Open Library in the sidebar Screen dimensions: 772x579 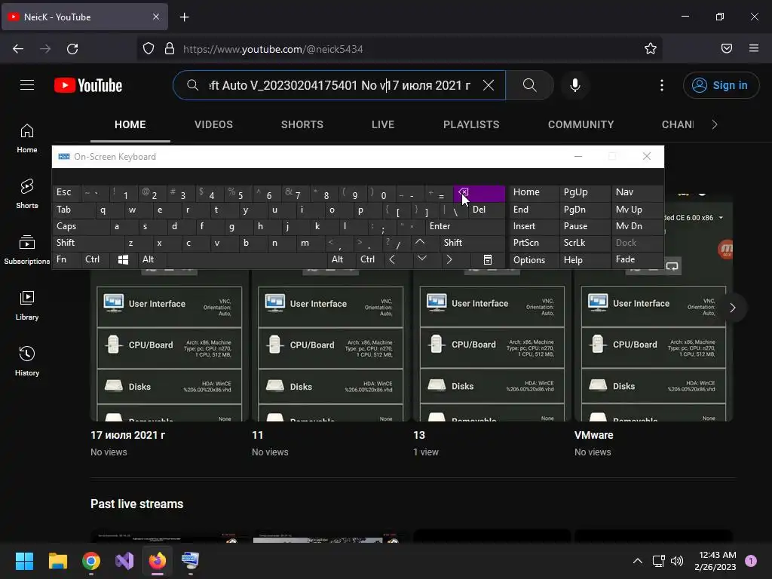(27, 306)
